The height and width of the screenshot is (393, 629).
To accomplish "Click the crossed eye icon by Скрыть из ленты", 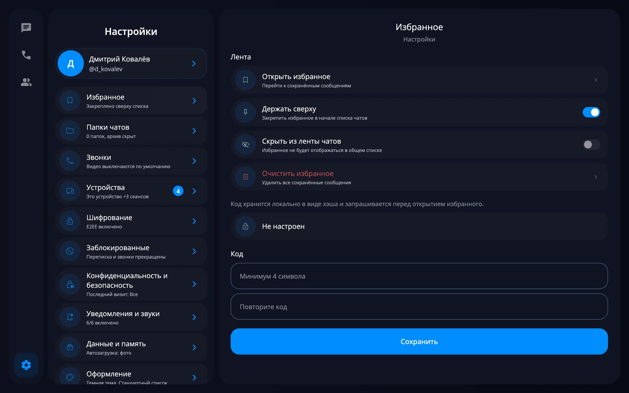I will (x=245, y=144).
